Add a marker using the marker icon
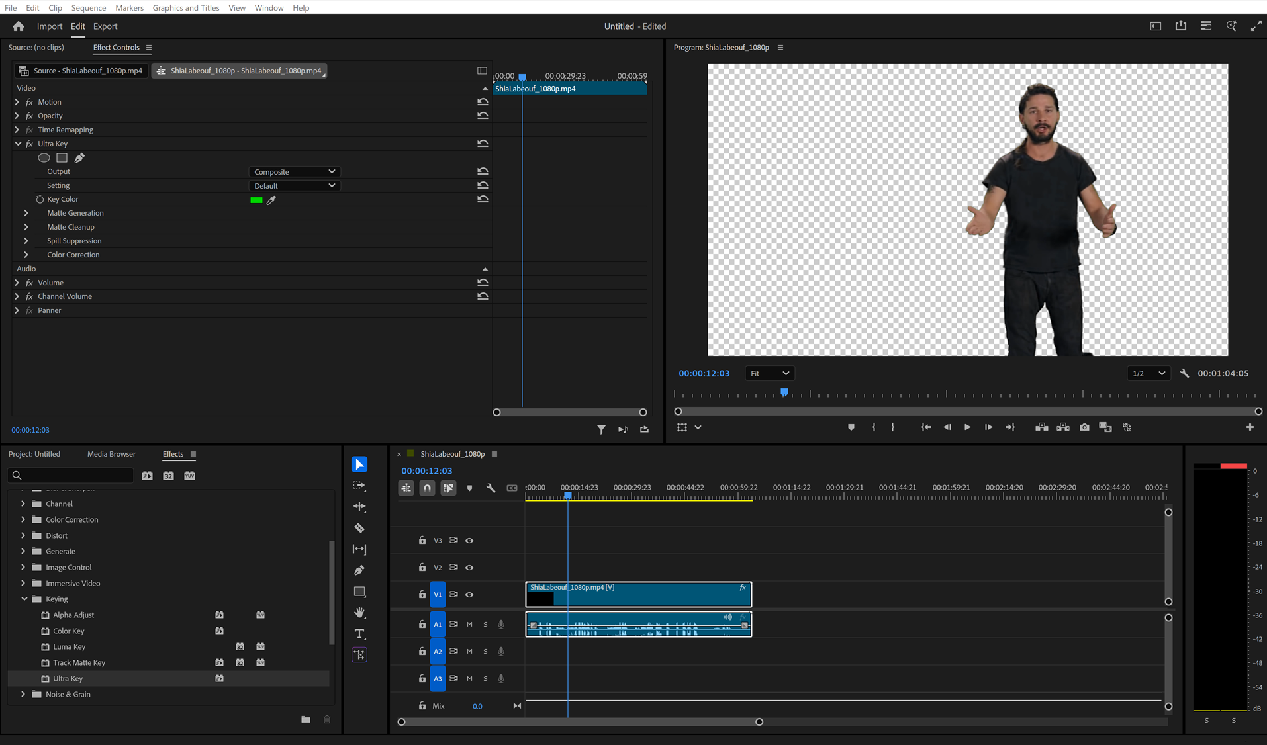This screenshot has width=1267, height=745. (x=851, y=427)
